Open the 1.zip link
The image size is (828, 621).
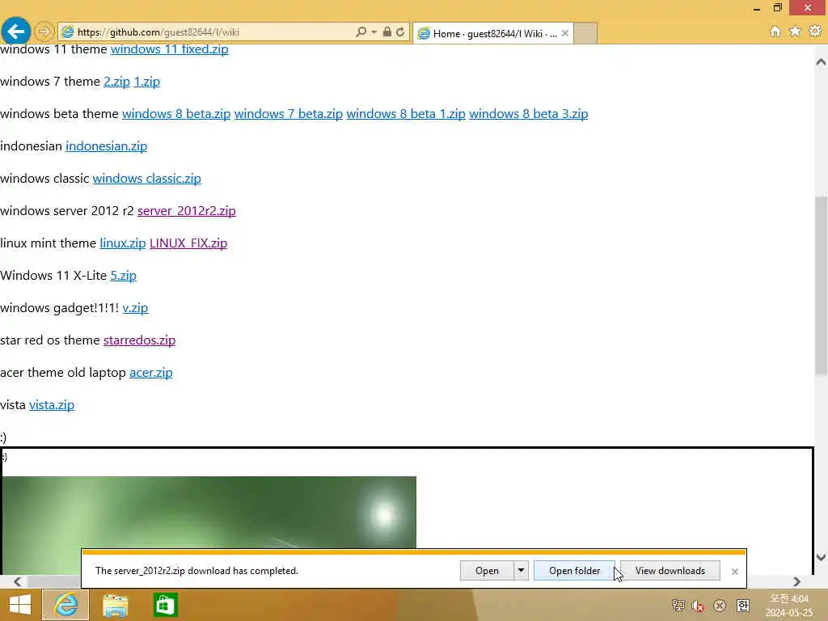(147, 82)
